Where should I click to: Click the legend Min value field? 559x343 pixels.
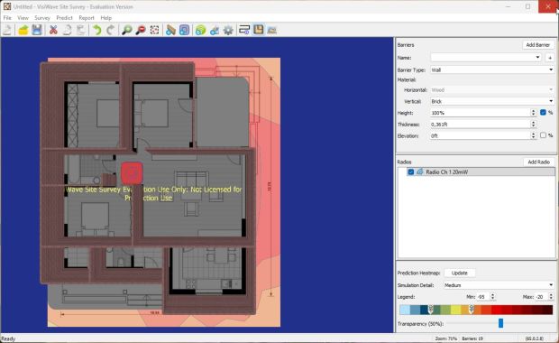[483, 297]
